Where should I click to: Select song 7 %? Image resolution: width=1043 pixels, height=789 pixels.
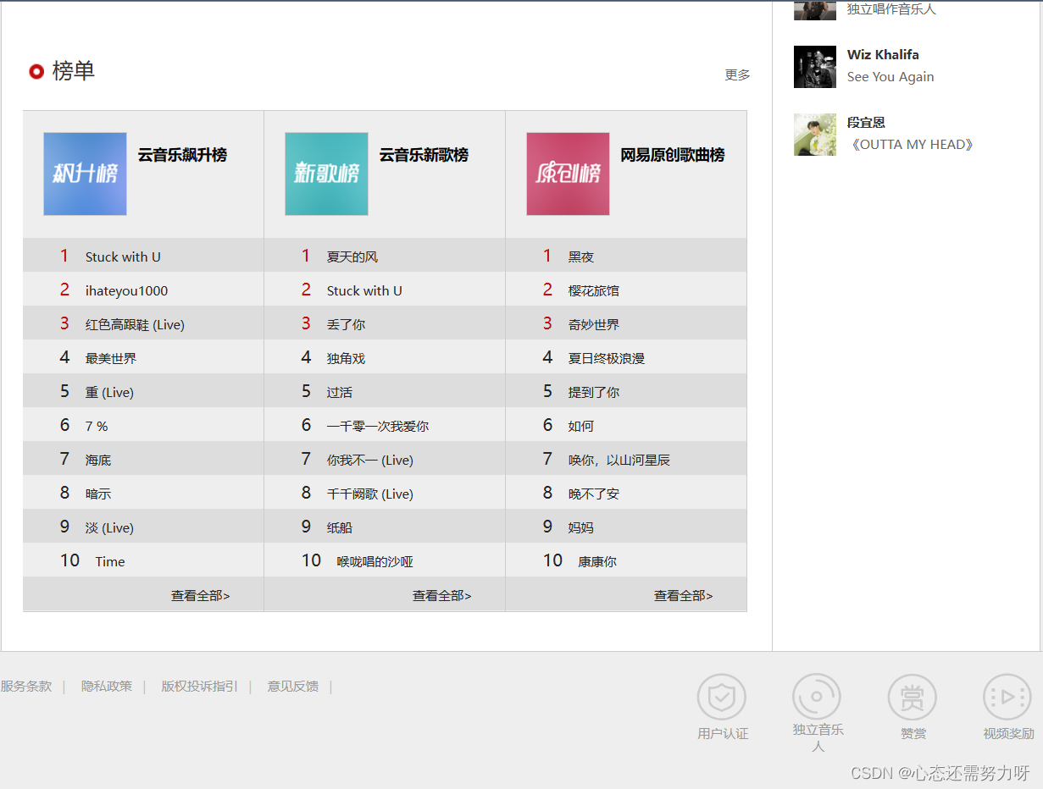click(97, 427)
